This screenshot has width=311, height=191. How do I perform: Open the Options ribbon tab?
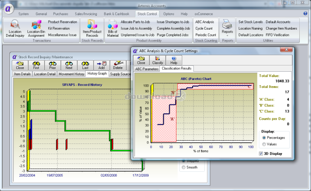click(x=169, y=14)
